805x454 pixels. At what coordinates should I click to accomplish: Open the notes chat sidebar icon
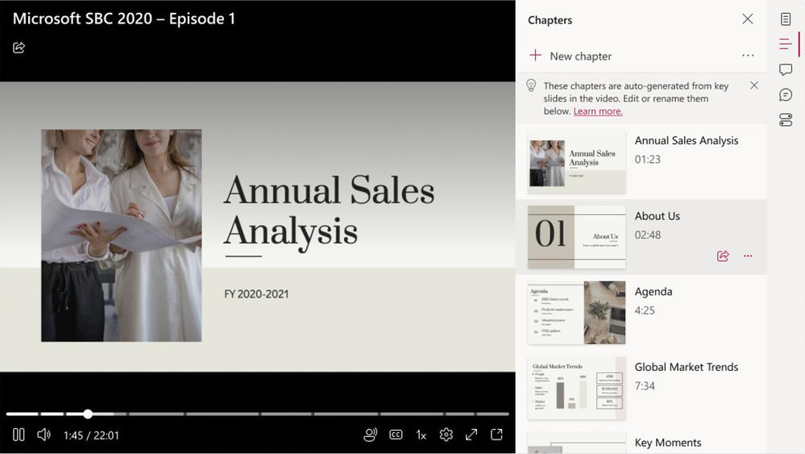[786, 94]
